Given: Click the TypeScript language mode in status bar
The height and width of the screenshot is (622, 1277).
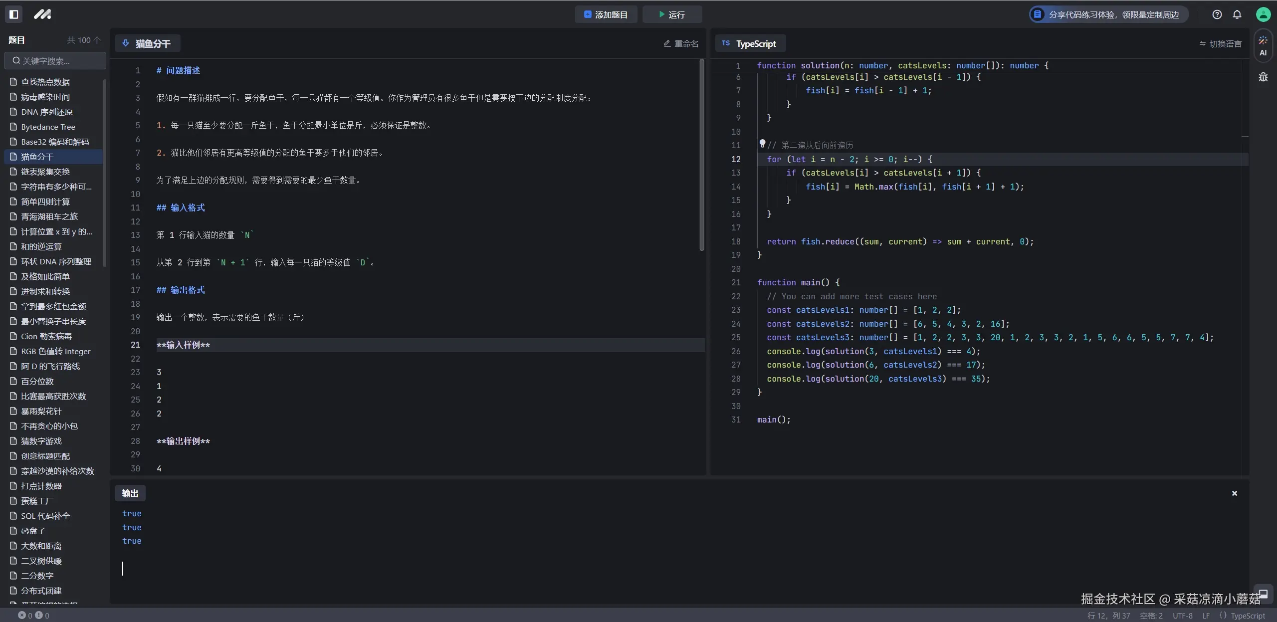Looking at the screenshot, I should [1242, 616].
